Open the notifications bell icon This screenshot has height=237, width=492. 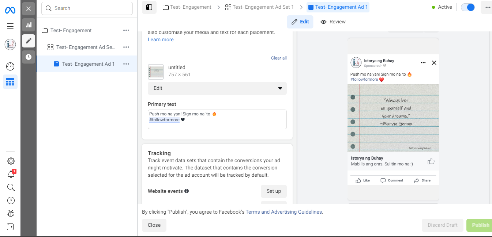coord(11,174)
